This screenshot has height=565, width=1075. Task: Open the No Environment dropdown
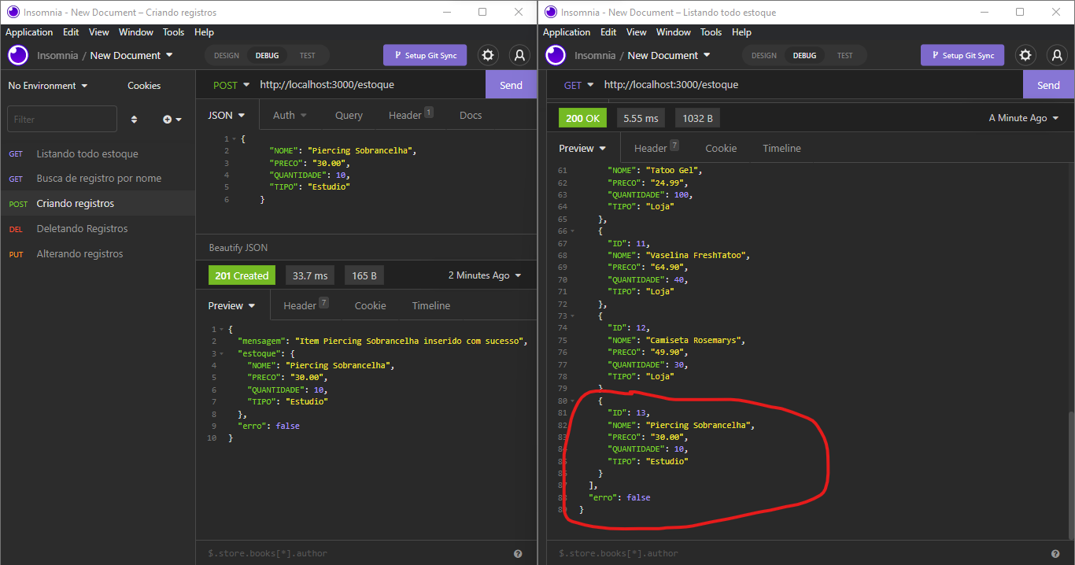43,85
